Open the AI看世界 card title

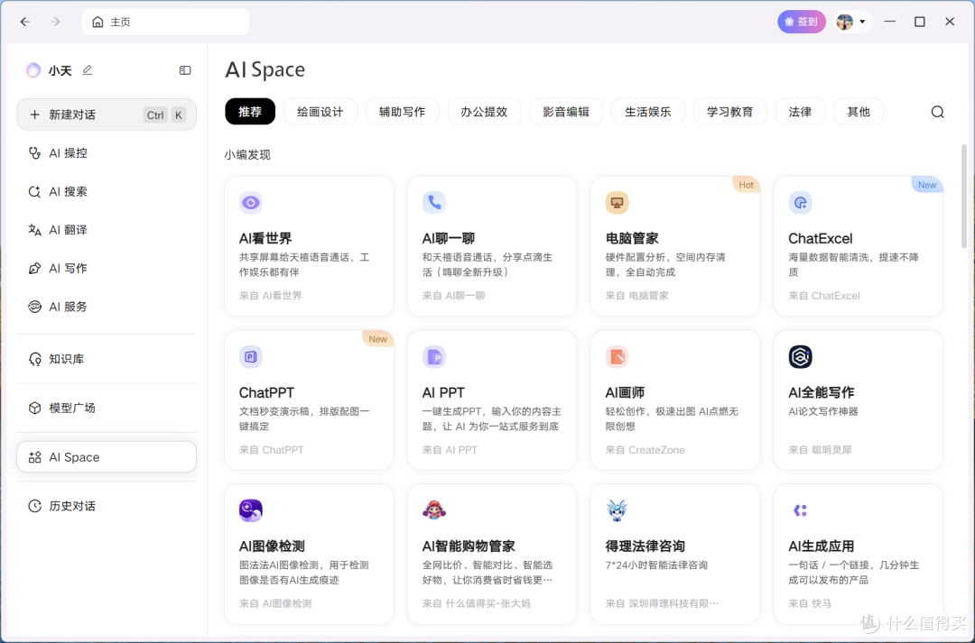(265, 239)
